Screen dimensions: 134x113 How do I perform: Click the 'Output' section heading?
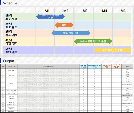pyautogui.click(x=8, y=61)
